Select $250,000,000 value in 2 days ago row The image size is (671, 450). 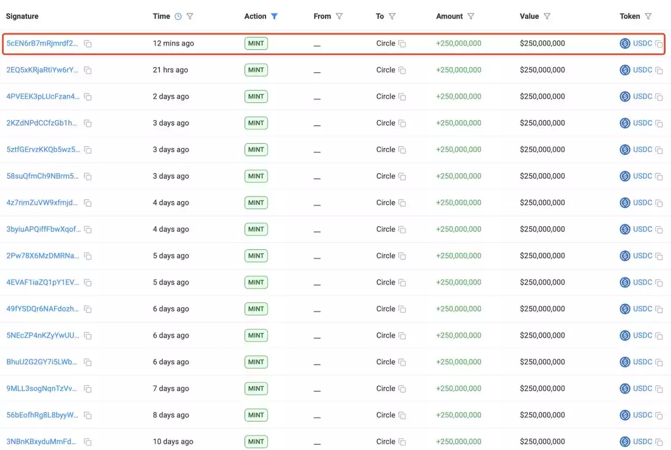[x=542, y=96]
